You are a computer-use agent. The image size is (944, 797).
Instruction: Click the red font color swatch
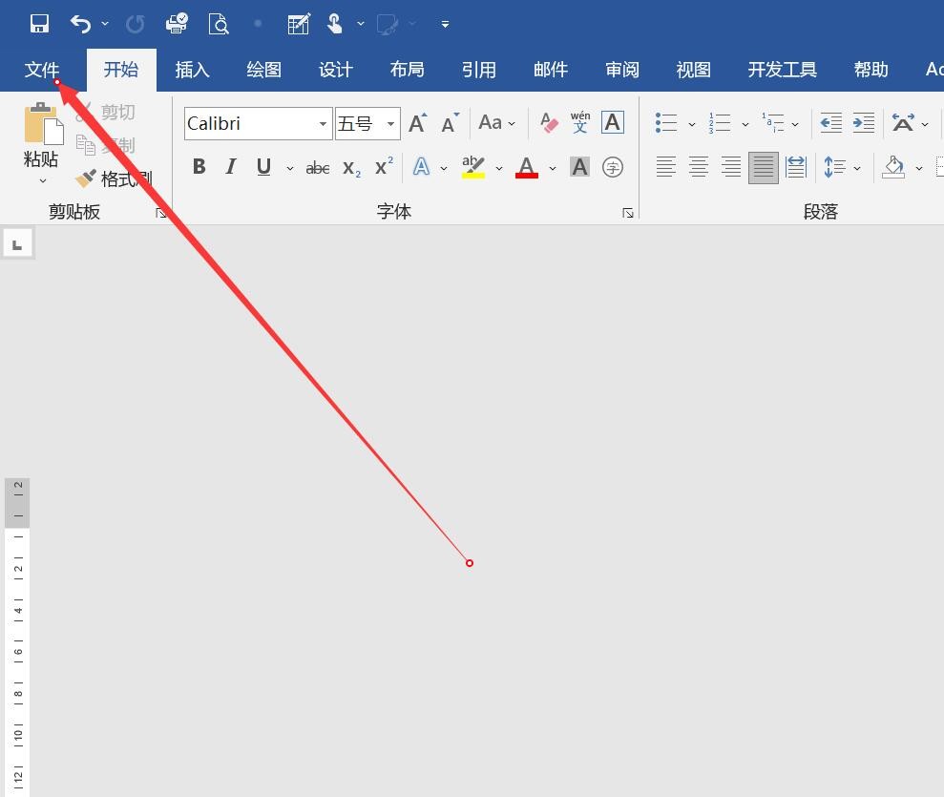pyautogui.click(x=526, y=175)
